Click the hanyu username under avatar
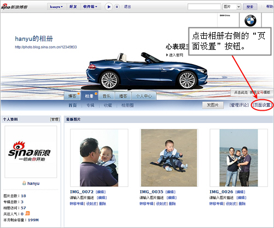Screen dimensions: 274x228 tap(33, 183)
